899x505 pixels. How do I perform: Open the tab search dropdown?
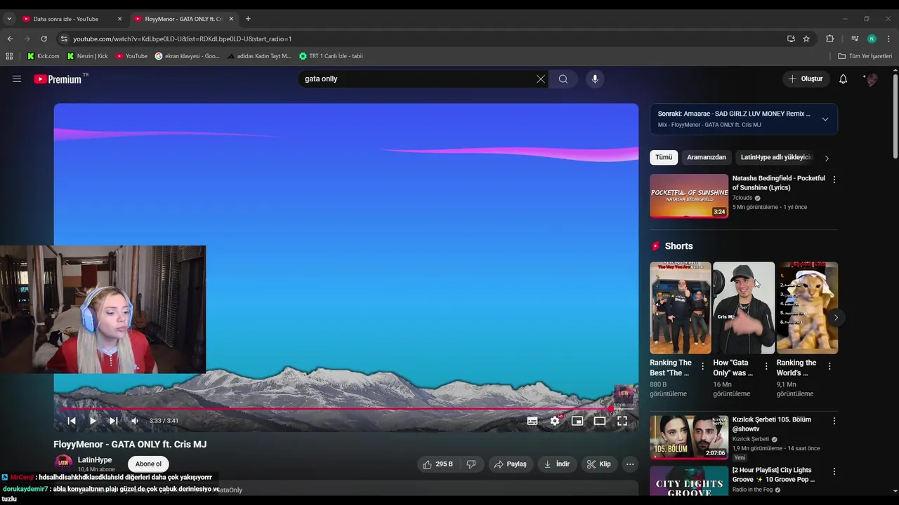(9, 19)
